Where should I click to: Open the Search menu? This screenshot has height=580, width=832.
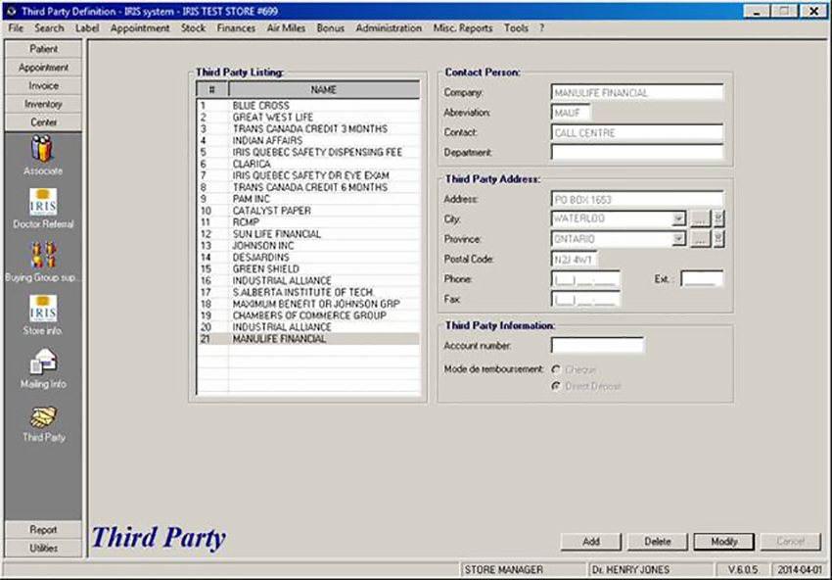49,28
